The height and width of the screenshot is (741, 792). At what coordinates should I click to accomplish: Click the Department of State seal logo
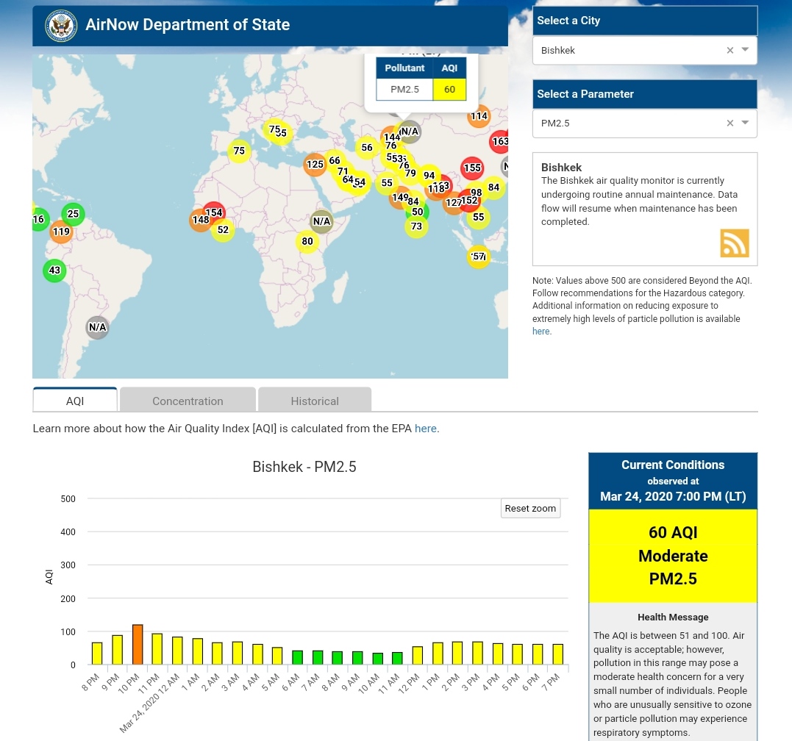coord(60,26)
